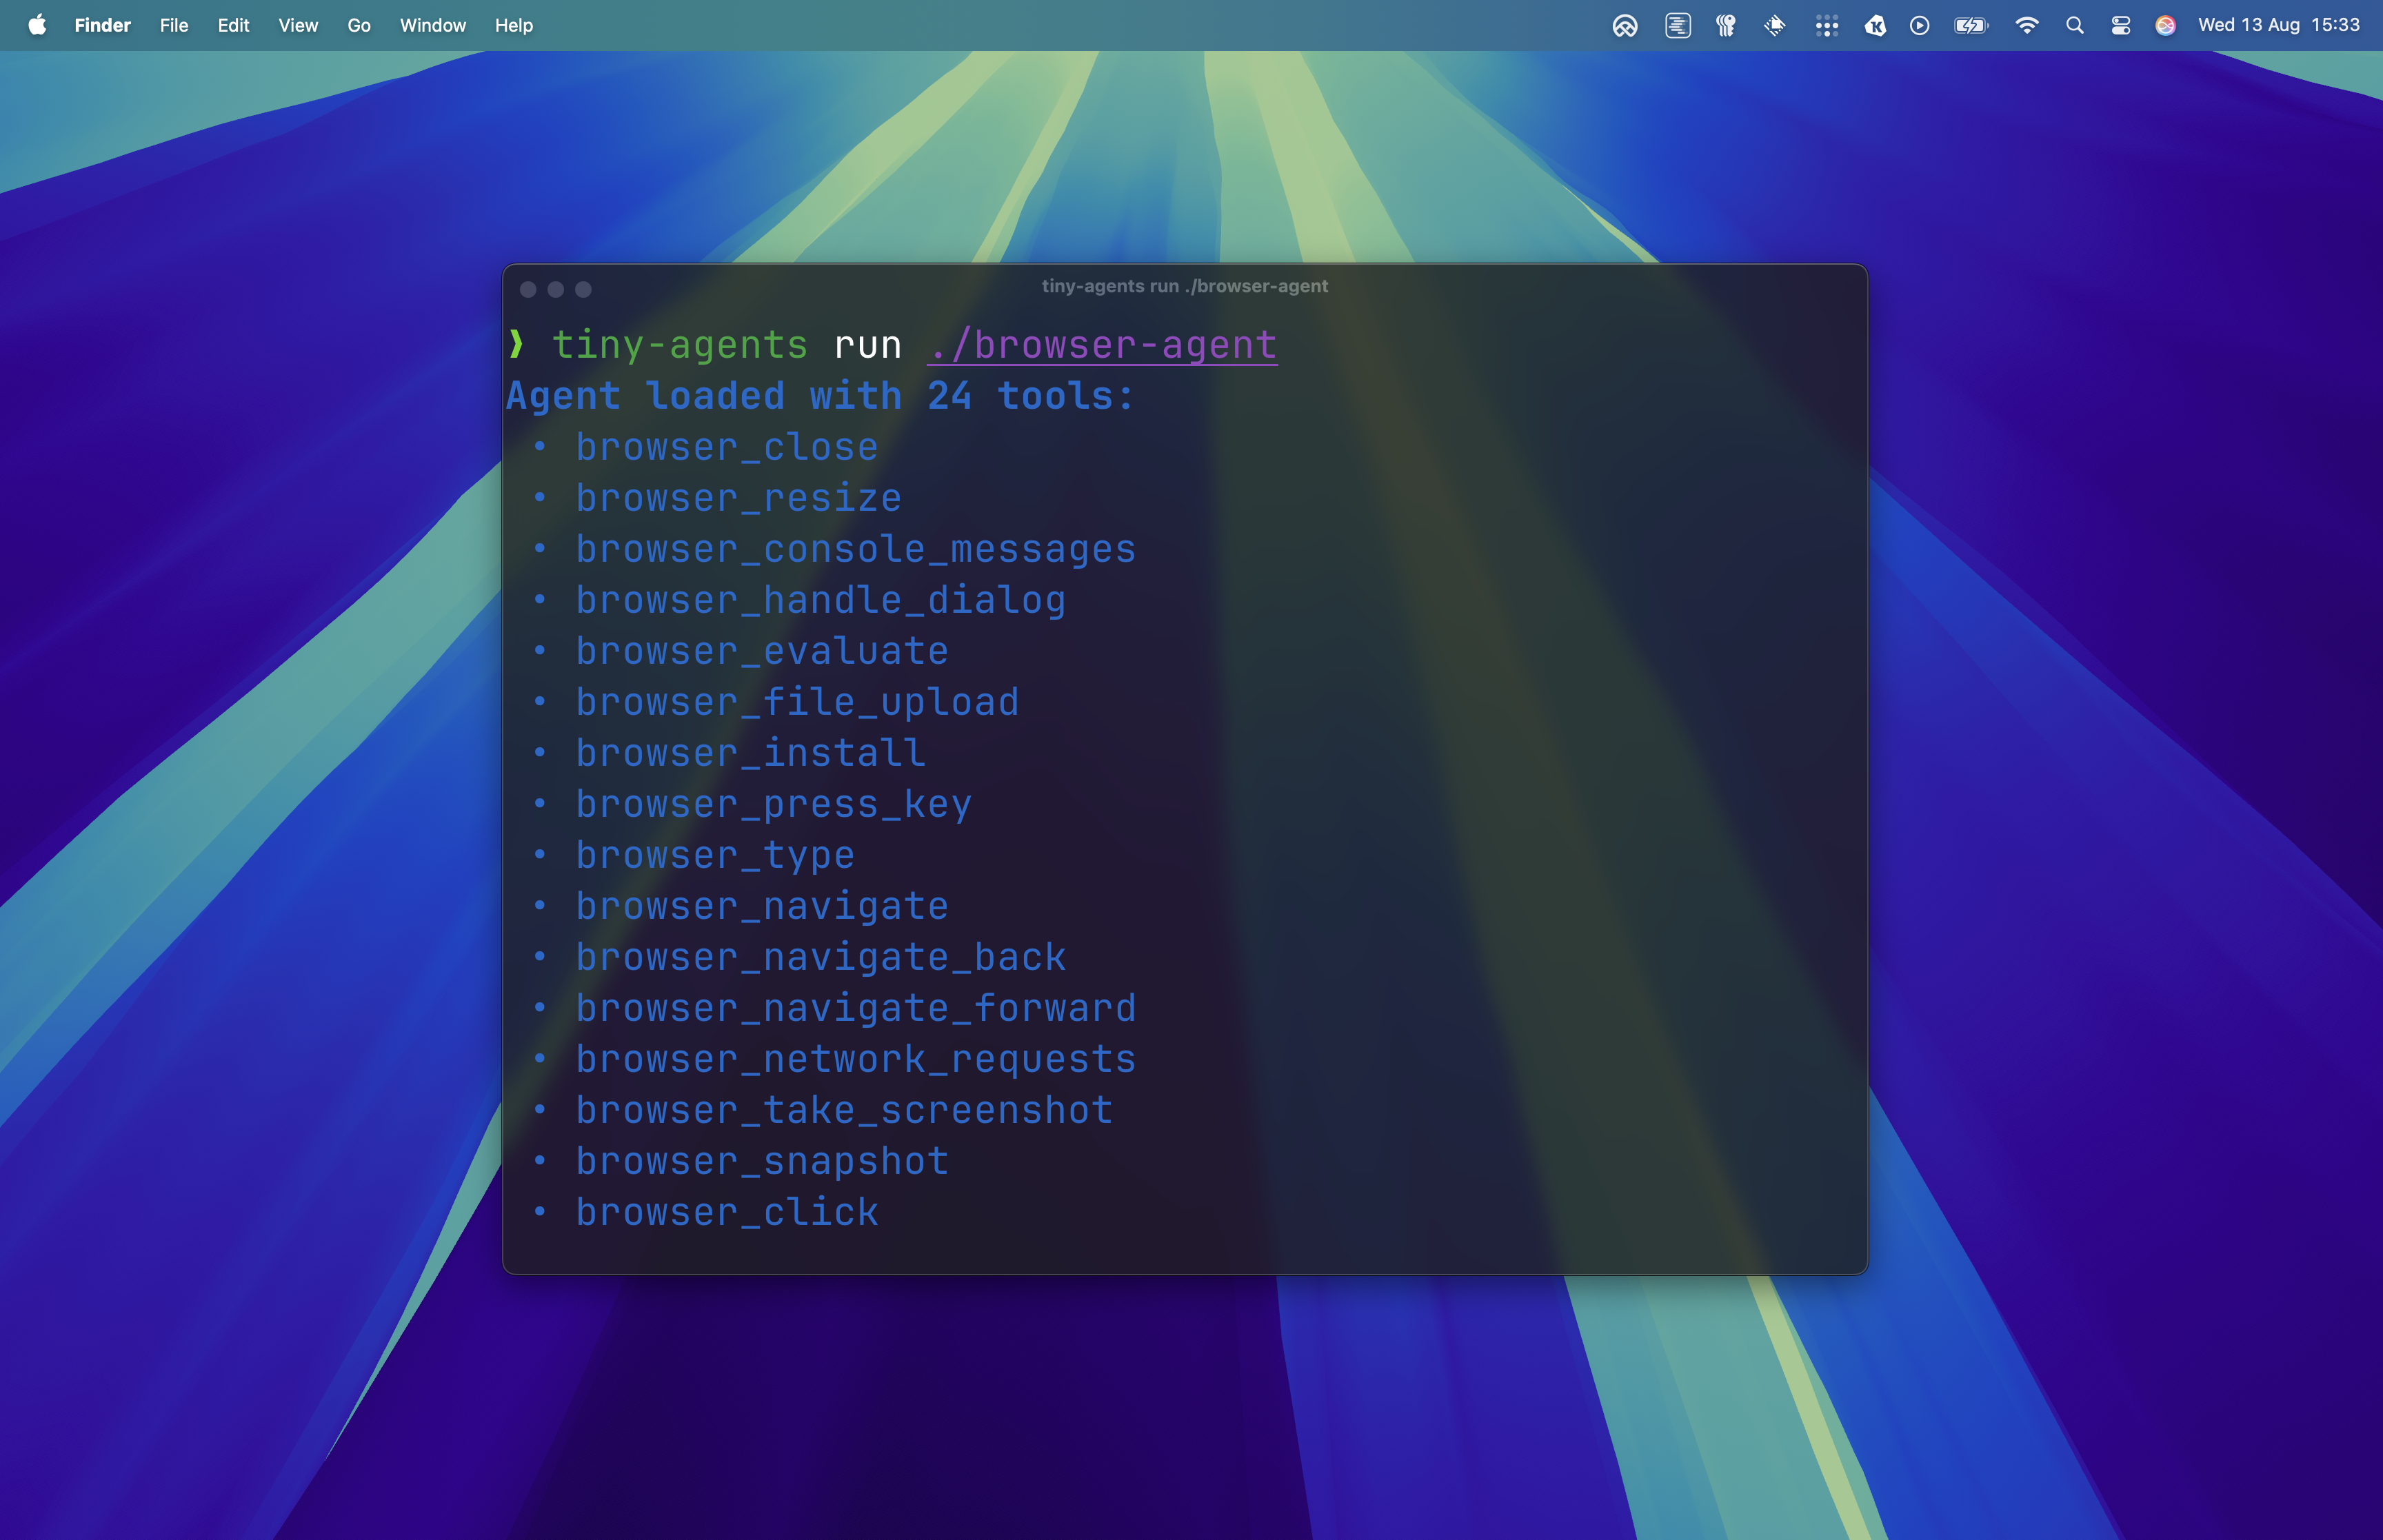Open the Window menu
2383x1540 pixels.
click(432, 25)
